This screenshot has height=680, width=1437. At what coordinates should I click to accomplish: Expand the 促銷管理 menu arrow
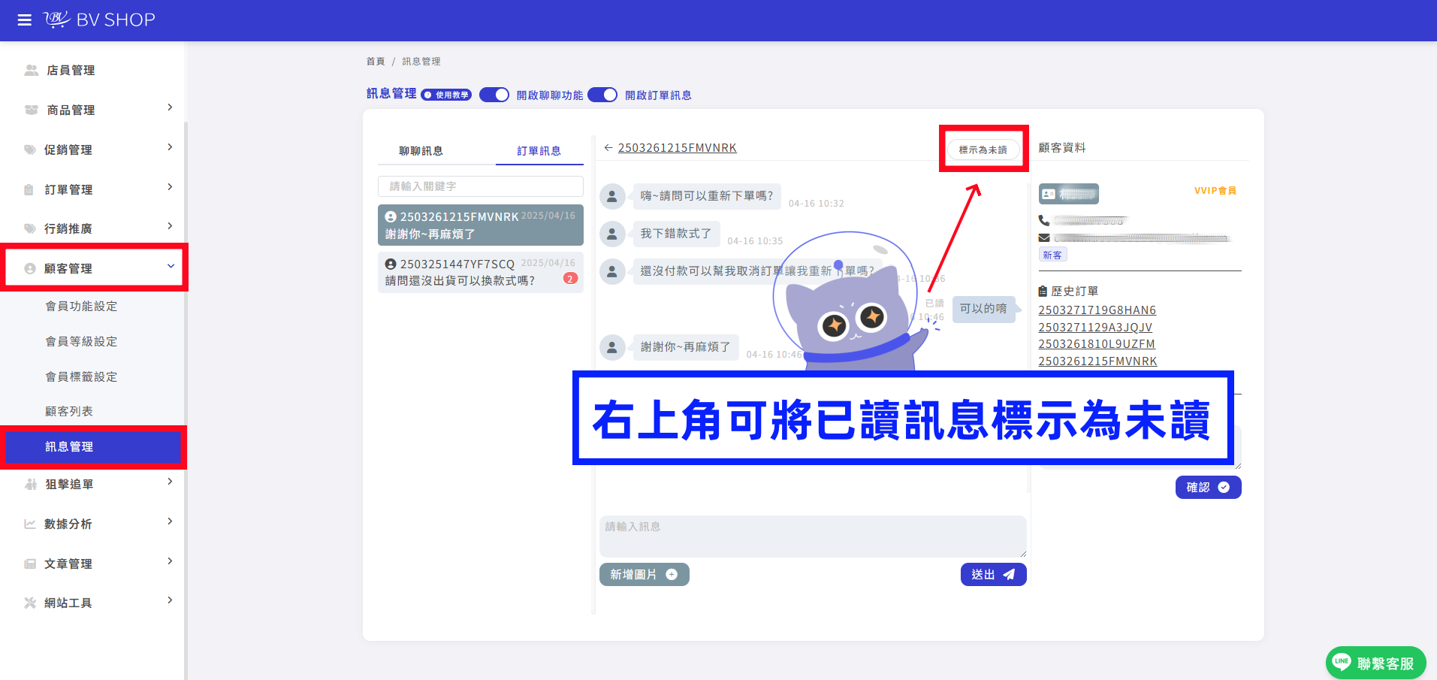pos(170,147)
